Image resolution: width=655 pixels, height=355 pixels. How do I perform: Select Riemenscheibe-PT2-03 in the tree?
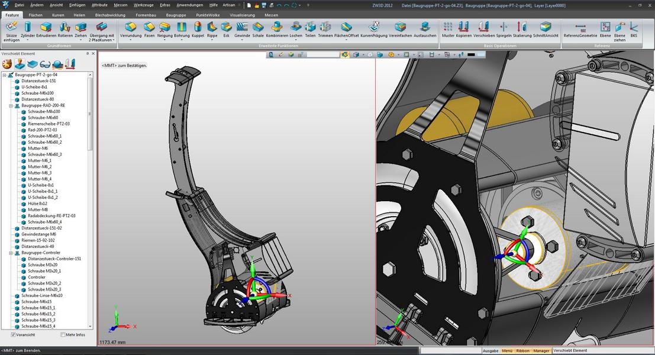coord(49,124)
